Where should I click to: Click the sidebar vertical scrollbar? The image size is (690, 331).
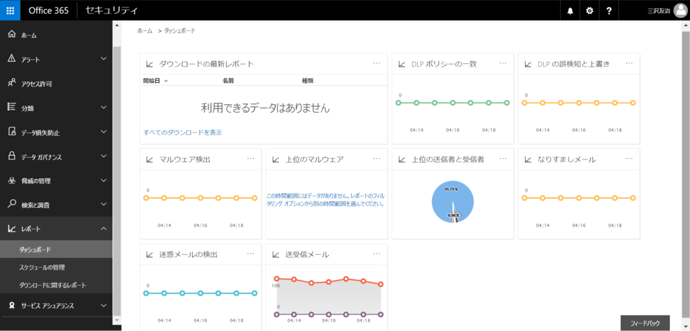[x=117, y=180]
